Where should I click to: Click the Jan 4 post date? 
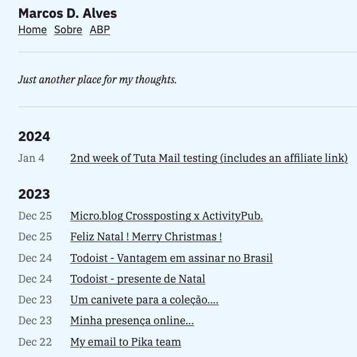click(x=31, y=158)
